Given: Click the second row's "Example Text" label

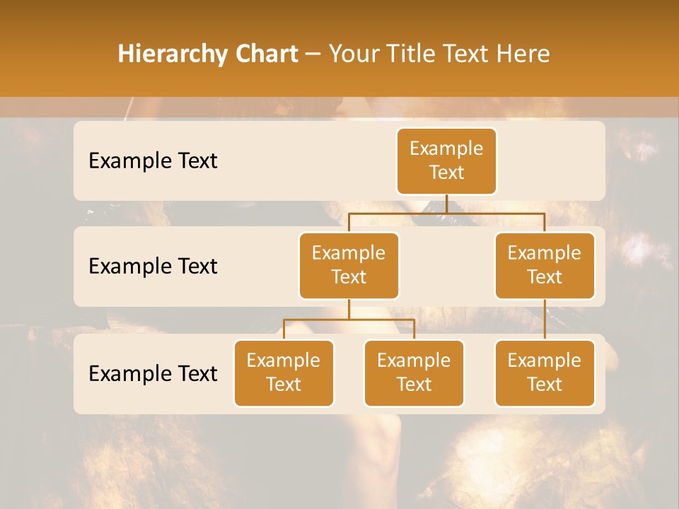Looking at the screenshot, I should tap(153, 267).
